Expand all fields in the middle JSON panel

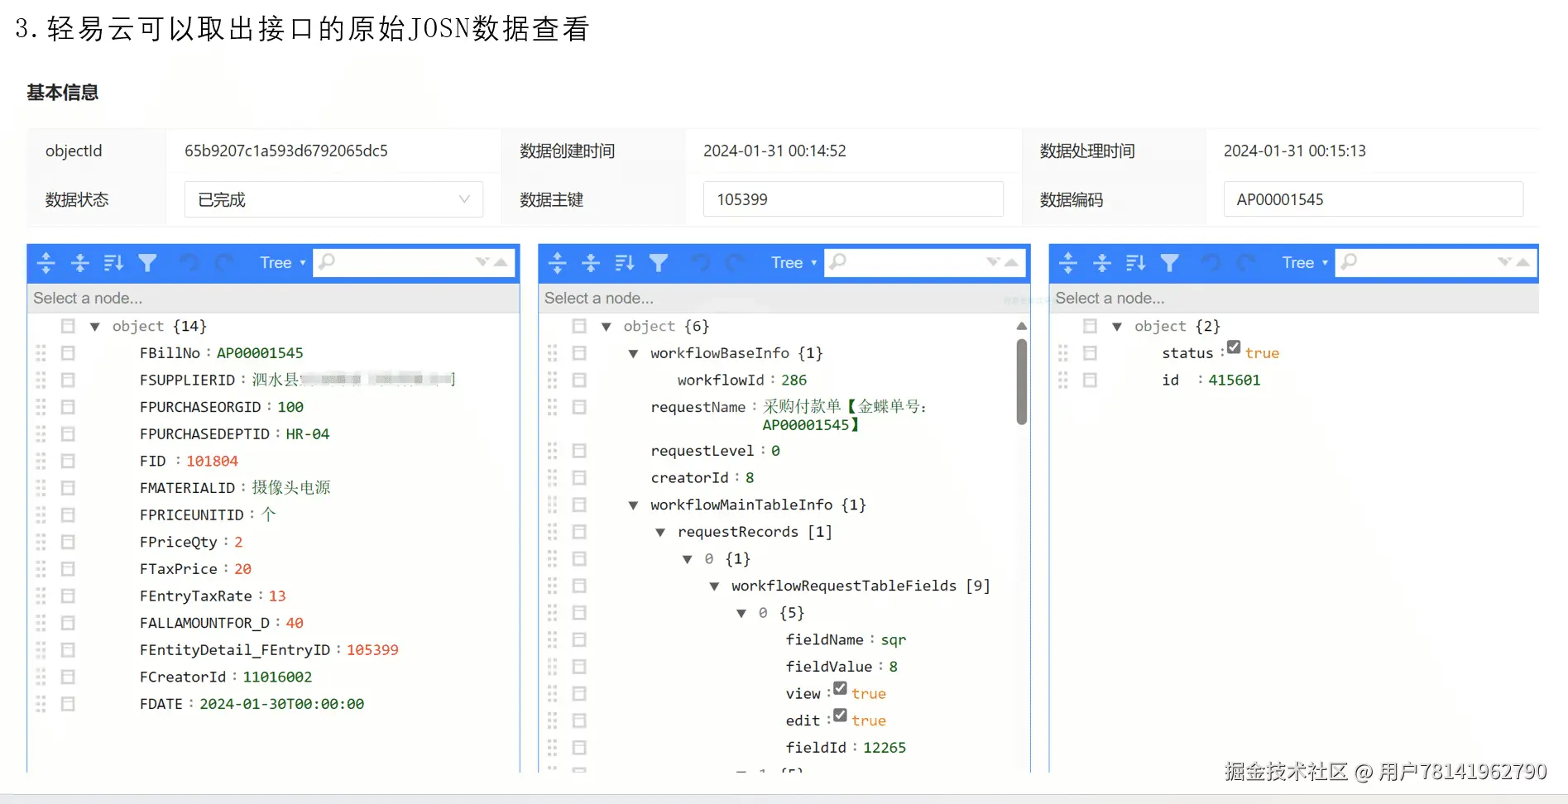click(557, 263)
